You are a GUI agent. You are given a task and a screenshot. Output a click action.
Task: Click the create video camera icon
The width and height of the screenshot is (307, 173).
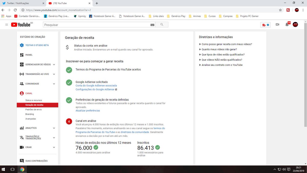(278, 24)
